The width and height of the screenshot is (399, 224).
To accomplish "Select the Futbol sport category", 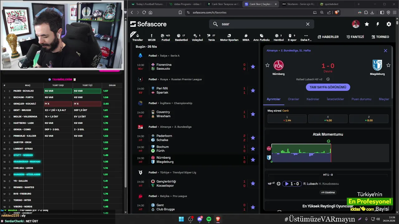I will tap(166, 37).
